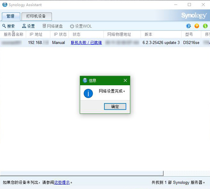
Task: Click the 型号 column header
Action: pos(191,34)
